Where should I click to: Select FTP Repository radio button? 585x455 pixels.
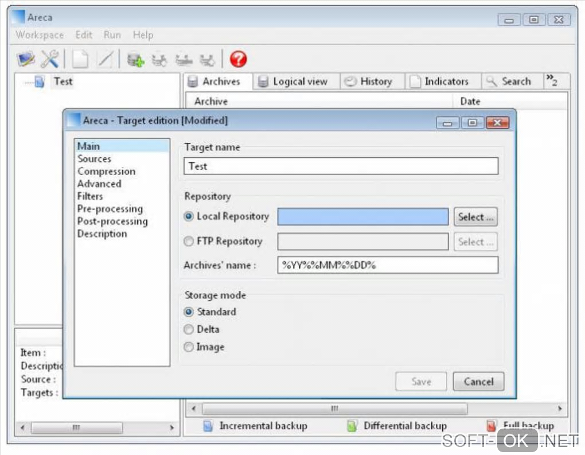[x=189, y=242]
